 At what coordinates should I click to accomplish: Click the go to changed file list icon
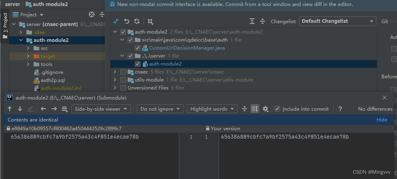point(65,109)
